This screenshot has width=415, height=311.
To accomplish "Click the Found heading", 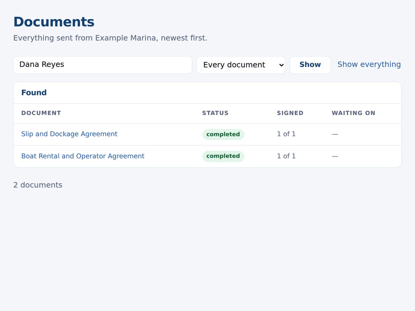I will pyautogui.click(x=34, y=93).
